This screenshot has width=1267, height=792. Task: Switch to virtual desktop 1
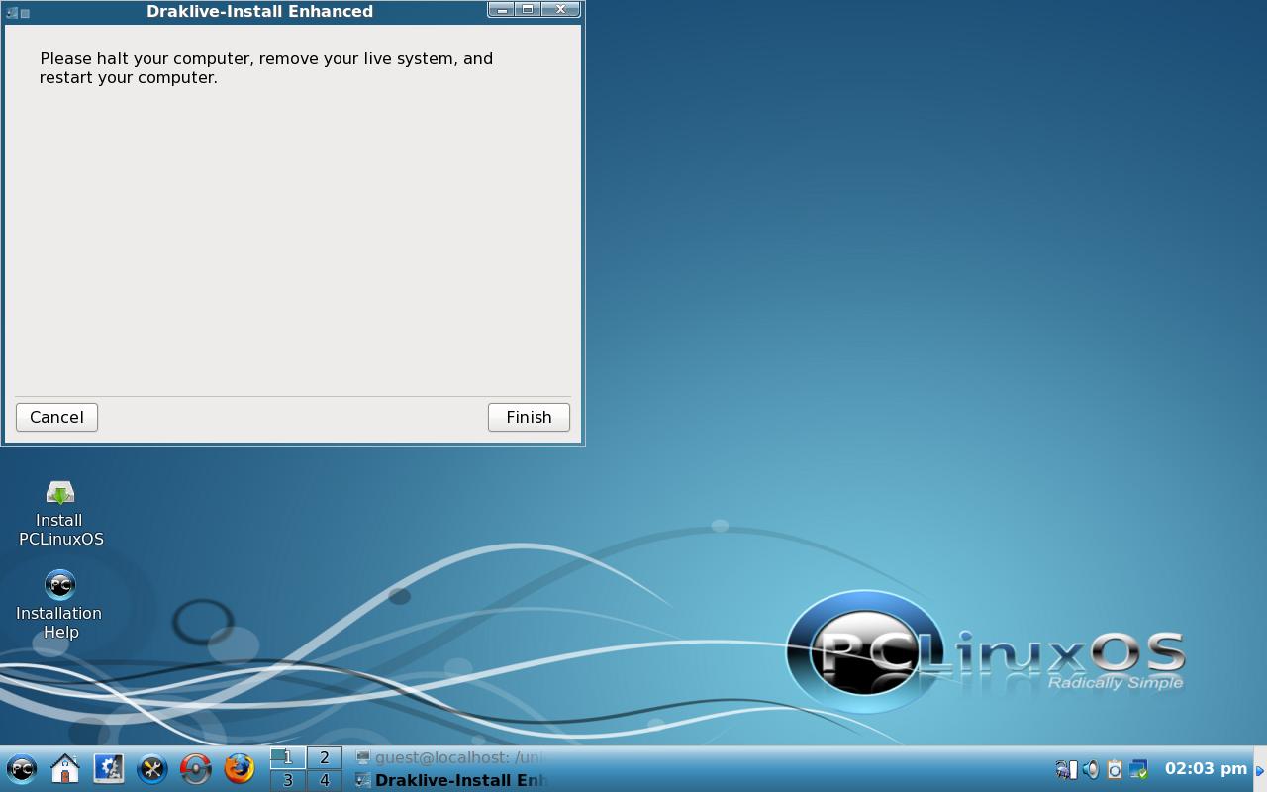click(x=288, y=757)
